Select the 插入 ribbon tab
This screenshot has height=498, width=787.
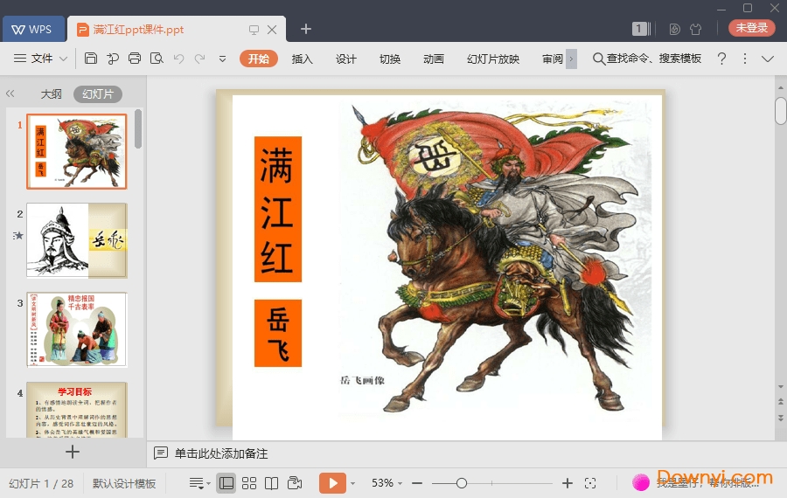point(303,59)
